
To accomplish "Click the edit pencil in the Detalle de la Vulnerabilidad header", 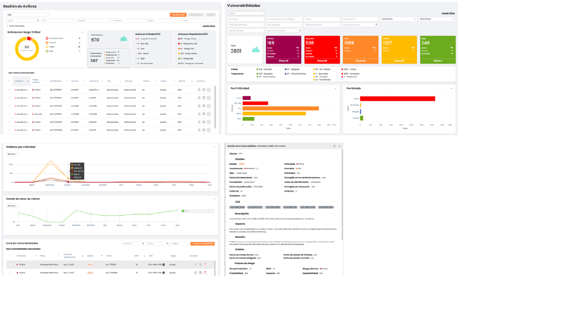I will coord(334,146).
